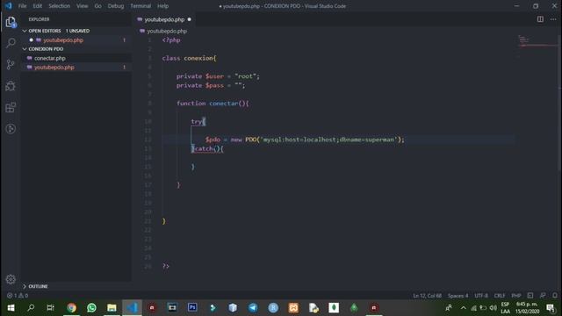Open the View menu
Screen dimensions: 562x316
(x=82, y=6)
